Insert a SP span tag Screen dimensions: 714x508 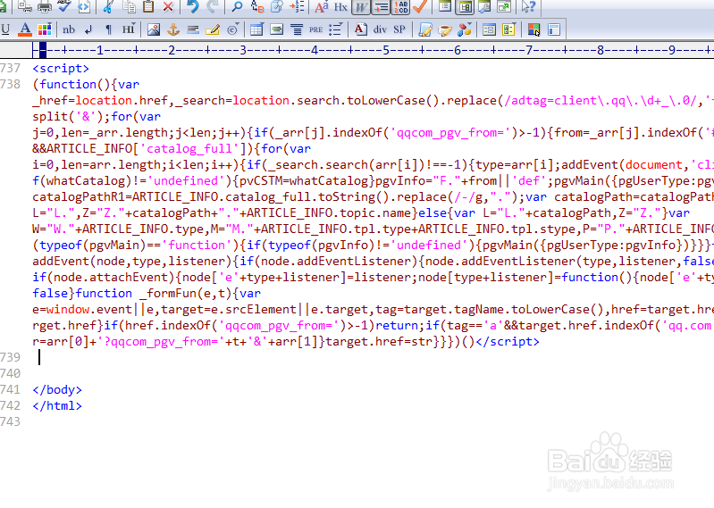click(399, 29)
